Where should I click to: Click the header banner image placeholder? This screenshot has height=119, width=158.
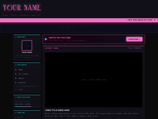tap(79, 27)
